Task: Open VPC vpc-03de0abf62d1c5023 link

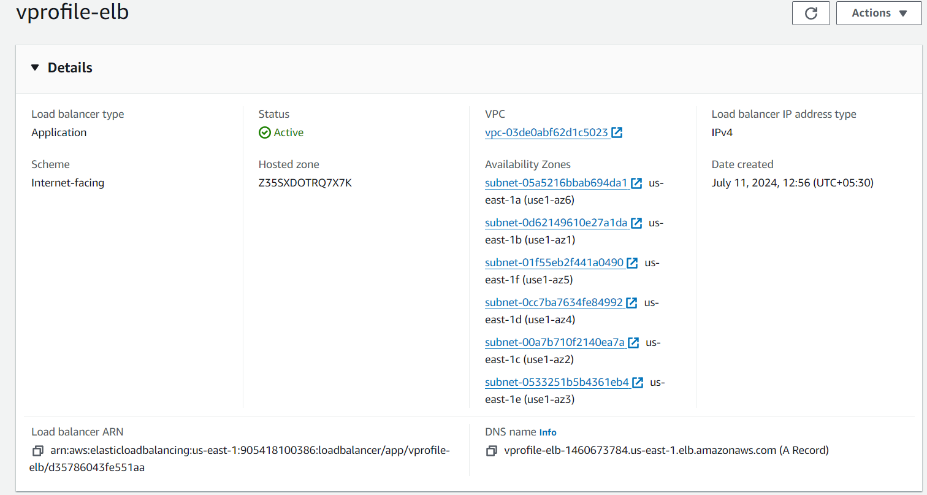Action: [x=546, y=132]
